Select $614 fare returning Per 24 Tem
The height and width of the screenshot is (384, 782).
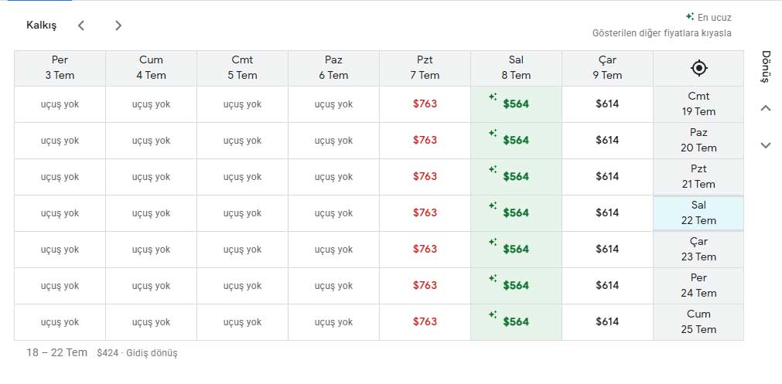pyautogui.click(x=607, y=286)
